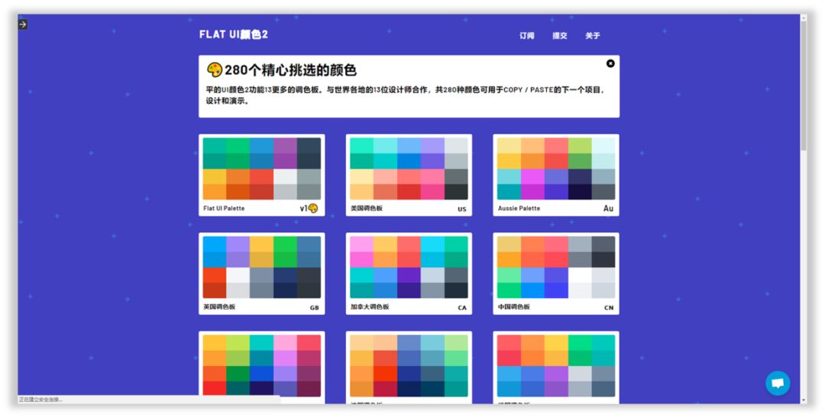Close the 280 colors announcement banner

pyautogui.click(x=610, y=63)
